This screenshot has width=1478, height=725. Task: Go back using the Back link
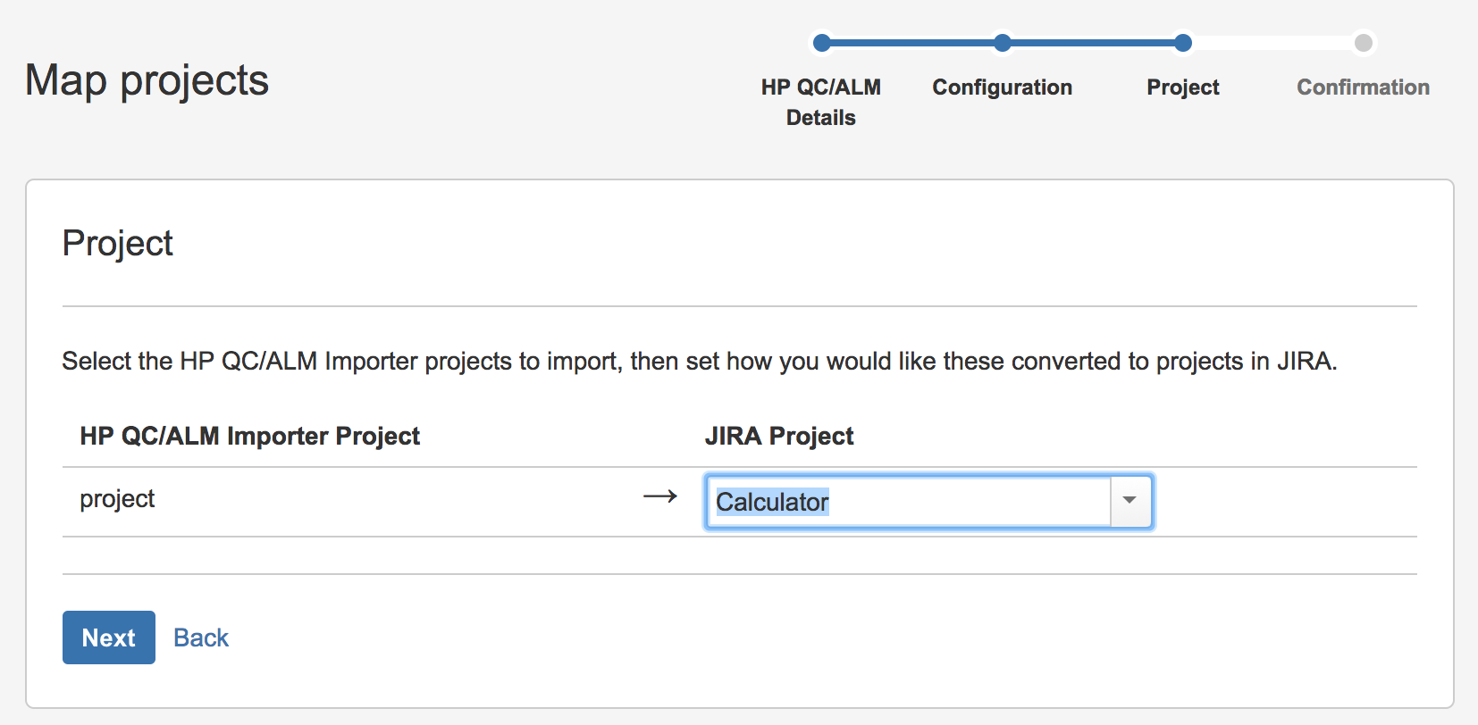[201, 637]
